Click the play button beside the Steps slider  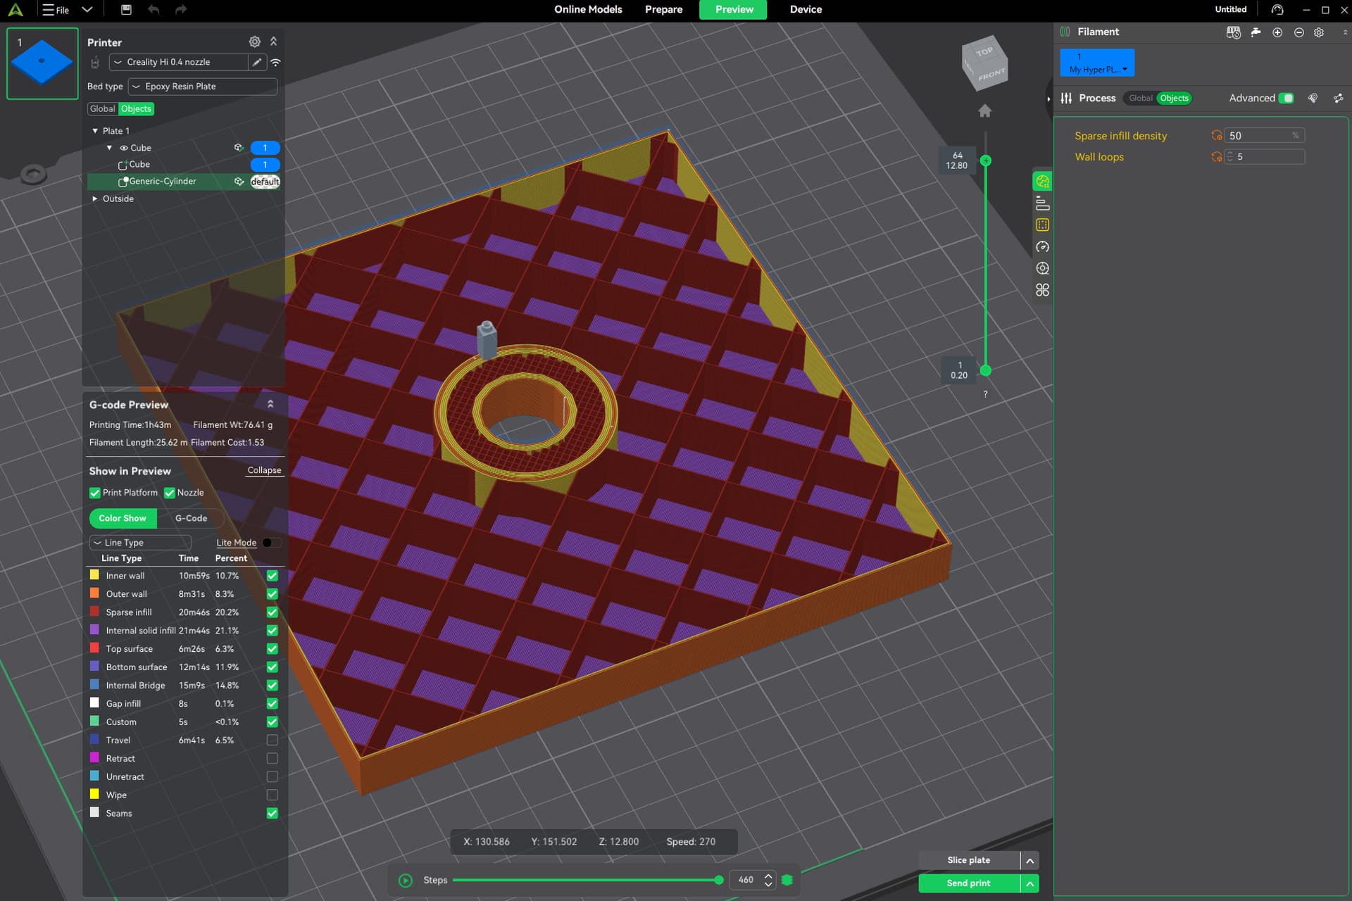point(406,881)
